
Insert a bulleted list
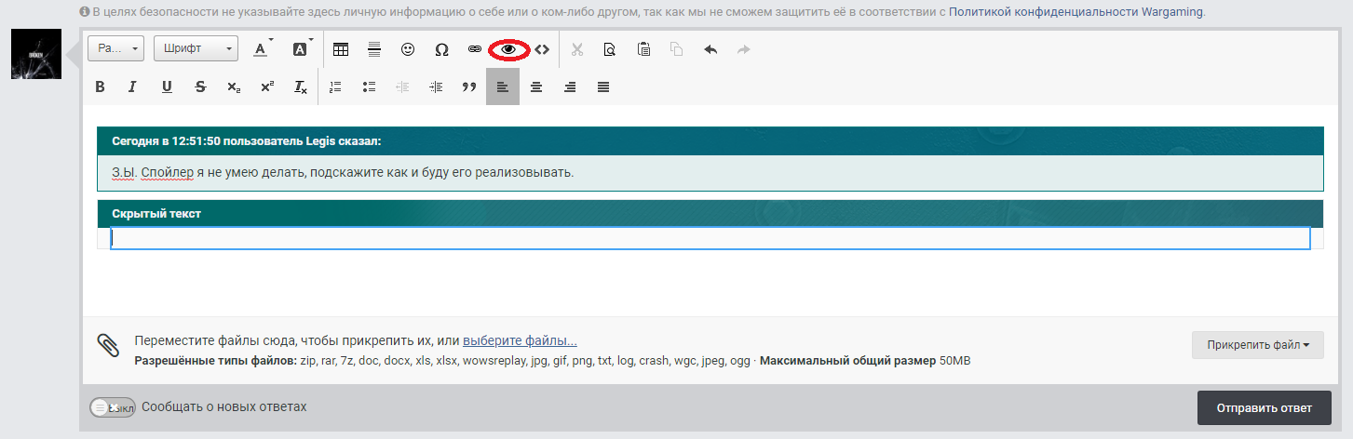click(370, 86)
